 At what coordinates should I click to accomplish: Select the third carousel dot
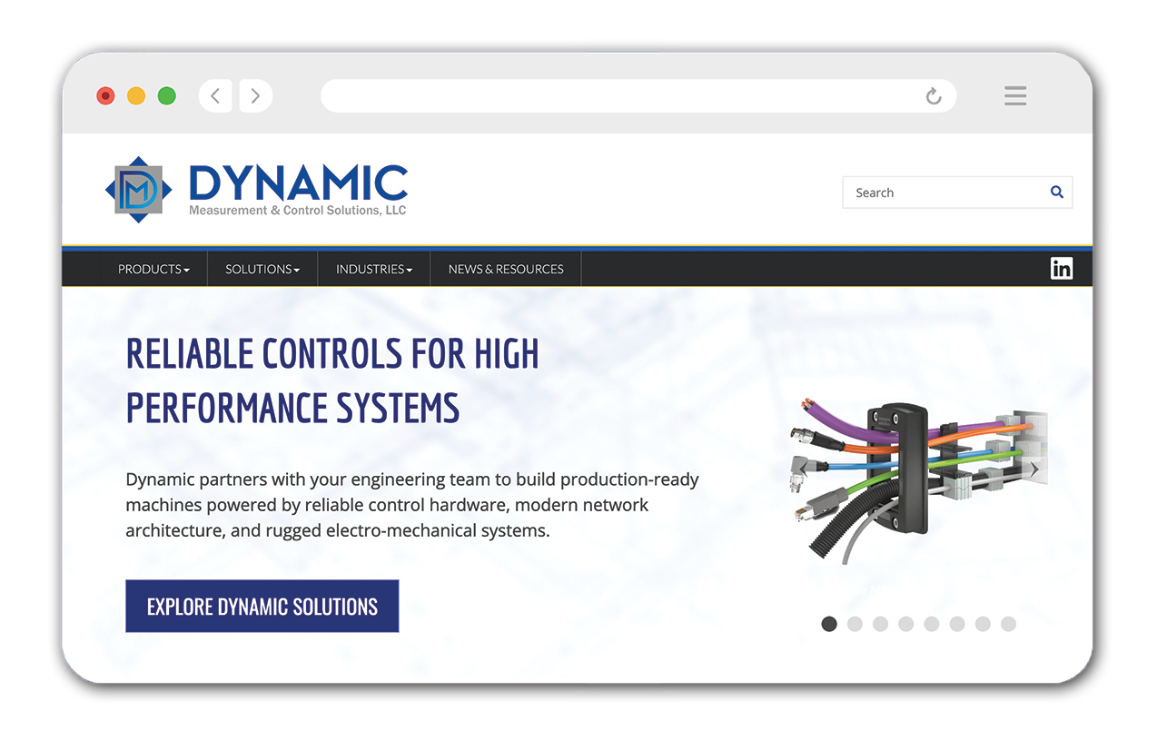pyautogui.click(x=880, y=624)
